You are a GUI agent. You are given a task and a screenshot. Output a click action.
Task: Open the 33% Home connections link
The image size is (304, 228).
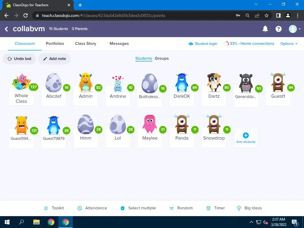click(x=252, y=44)
